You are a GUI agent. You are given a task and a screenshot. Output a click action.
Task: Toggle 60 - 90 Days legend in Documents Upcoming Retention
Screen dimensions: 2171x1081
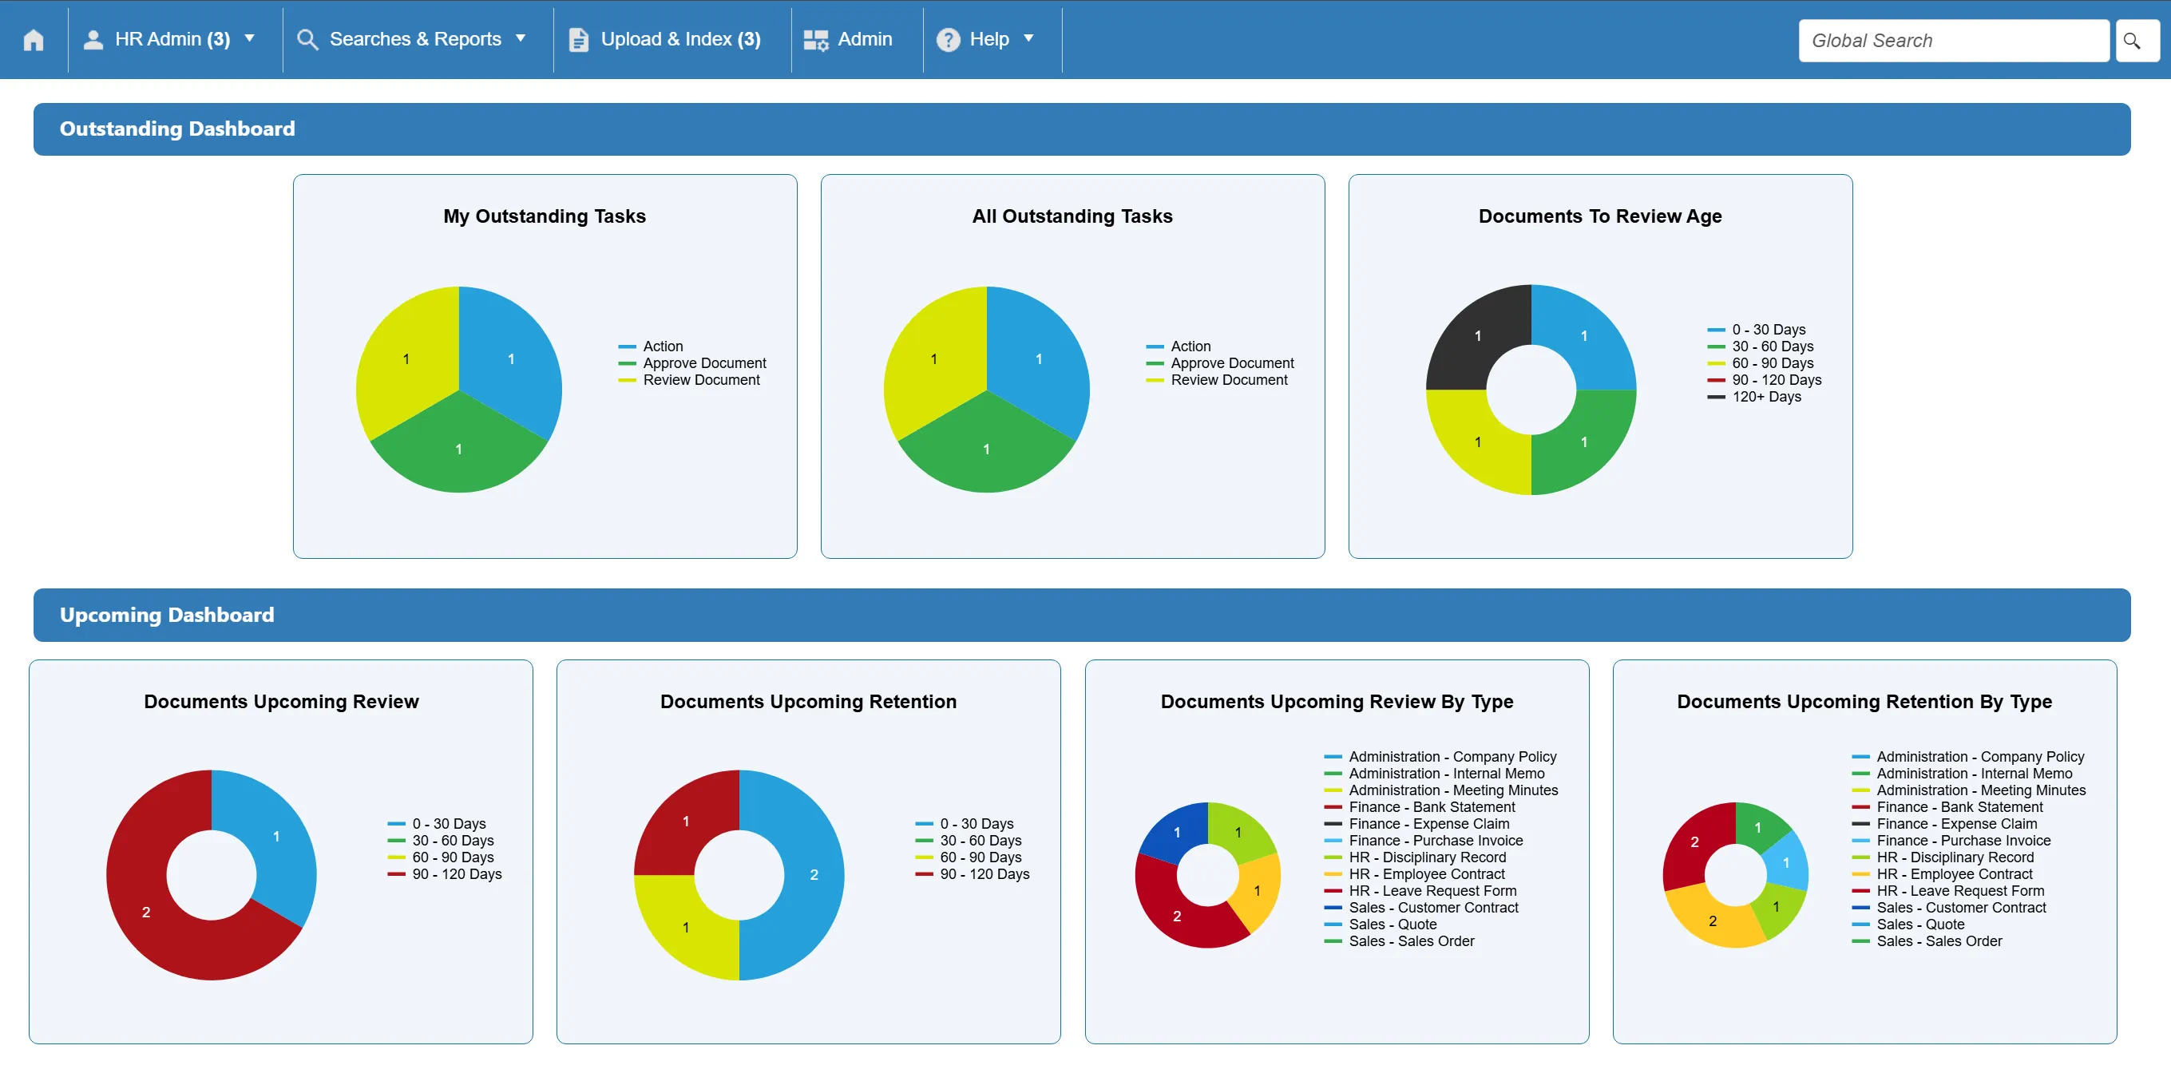[x=968, y=857]
